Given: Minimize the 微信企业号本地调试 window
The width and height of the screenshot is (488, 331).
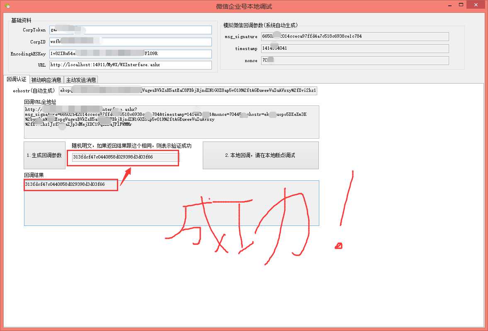Looking at the screenshot, I should [x=450, y=5].
